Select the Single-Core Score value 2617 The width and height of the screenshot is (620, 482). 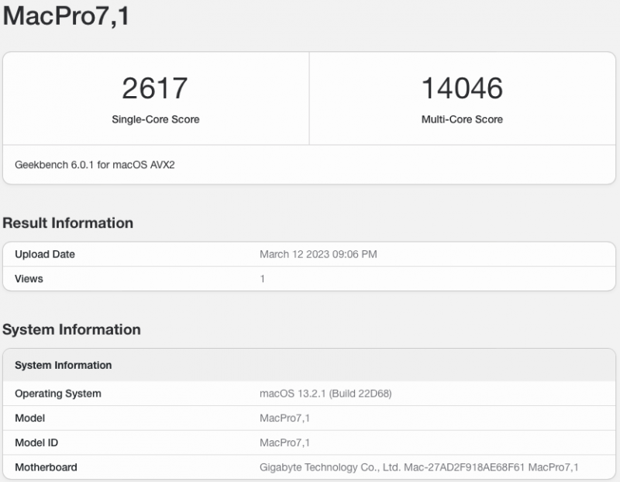point(154,88)
